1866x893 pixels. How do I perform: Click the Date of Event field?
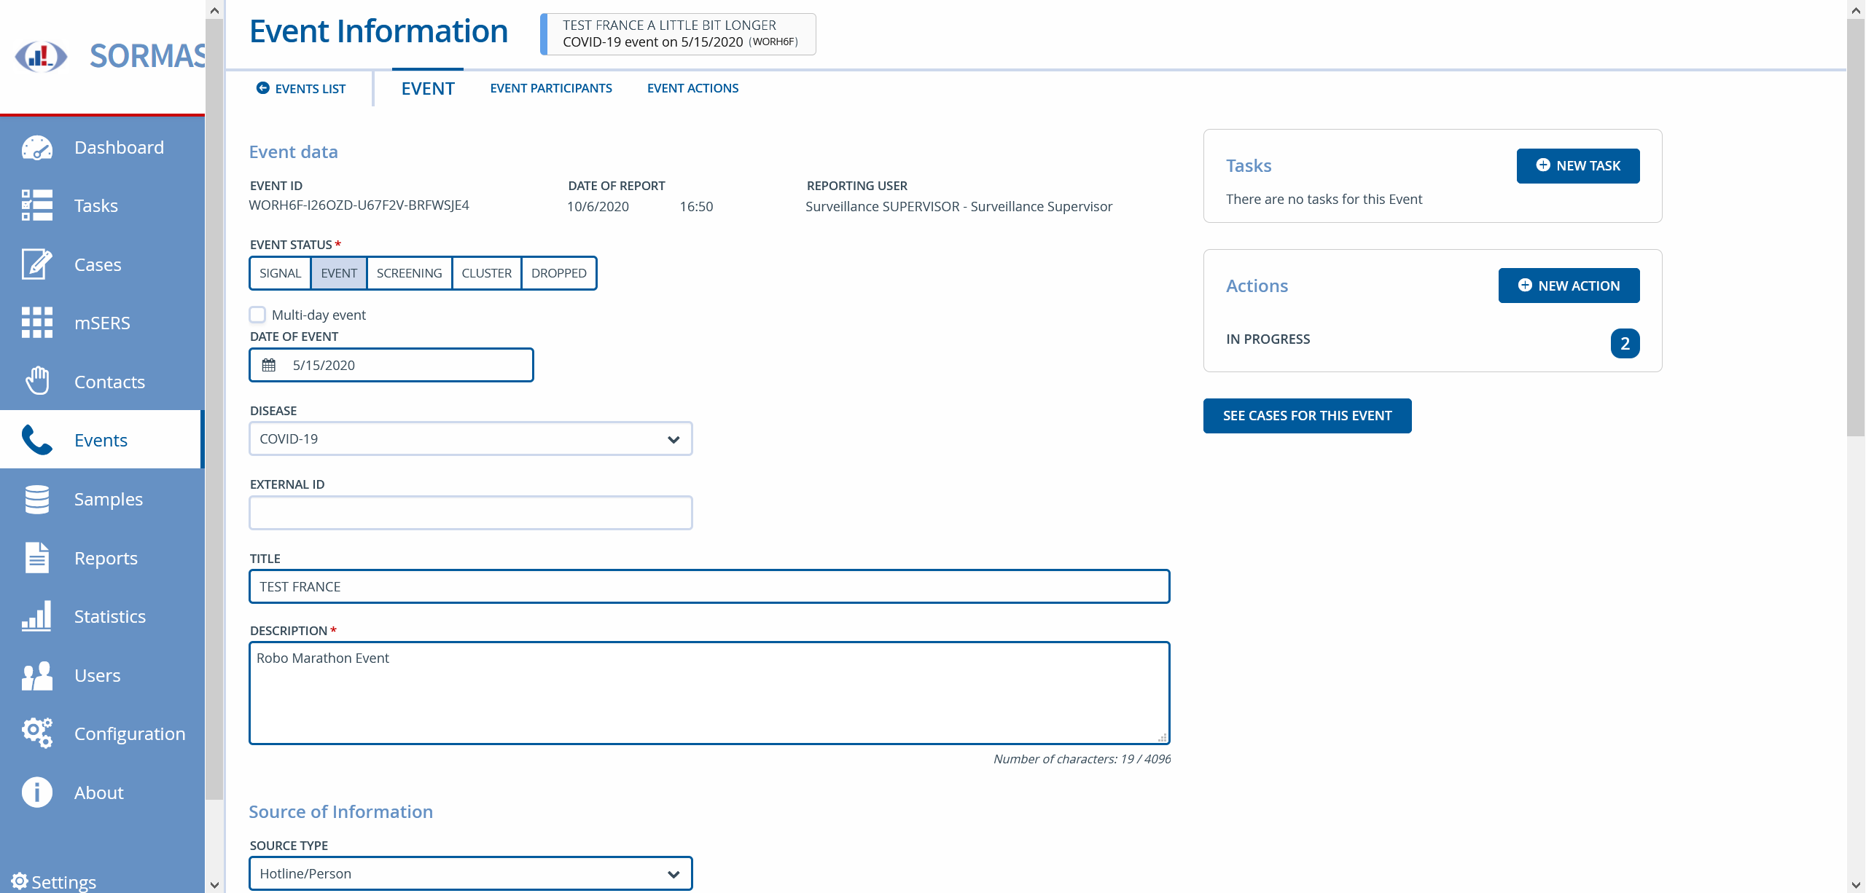point(391,365)
